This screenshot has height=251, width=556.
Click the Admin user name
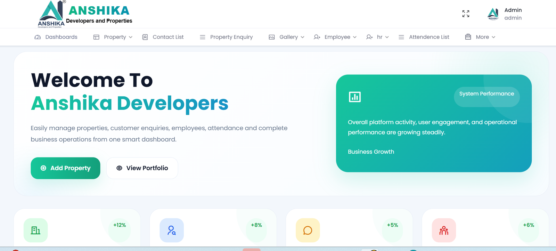pos(513,10)
